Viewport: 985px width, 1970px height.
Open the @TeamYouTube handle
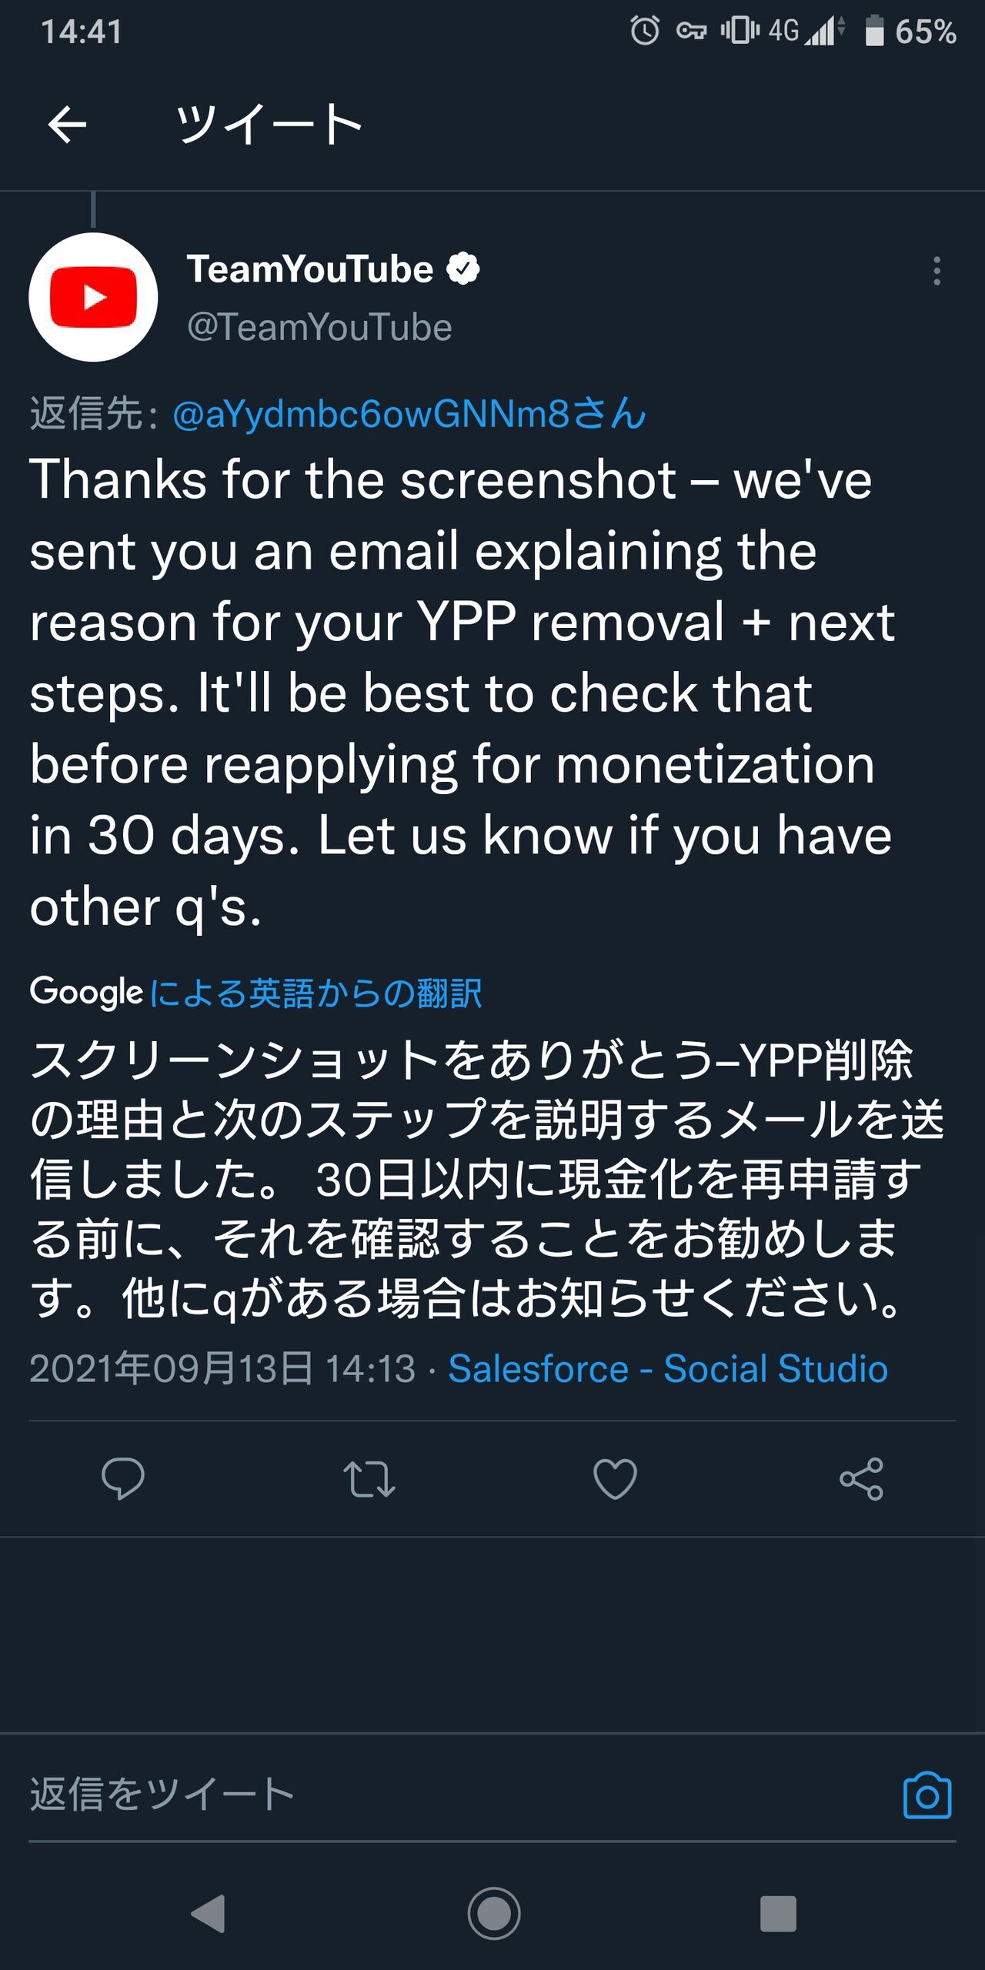(319, 327)
